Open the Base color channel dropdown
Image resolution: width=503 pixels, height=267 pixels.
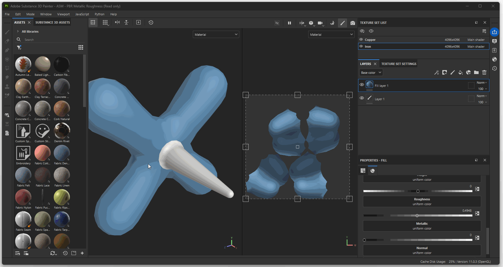pos(371,73)
